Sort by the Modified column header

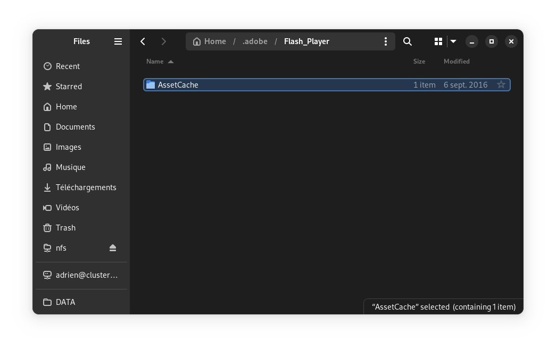457,61
